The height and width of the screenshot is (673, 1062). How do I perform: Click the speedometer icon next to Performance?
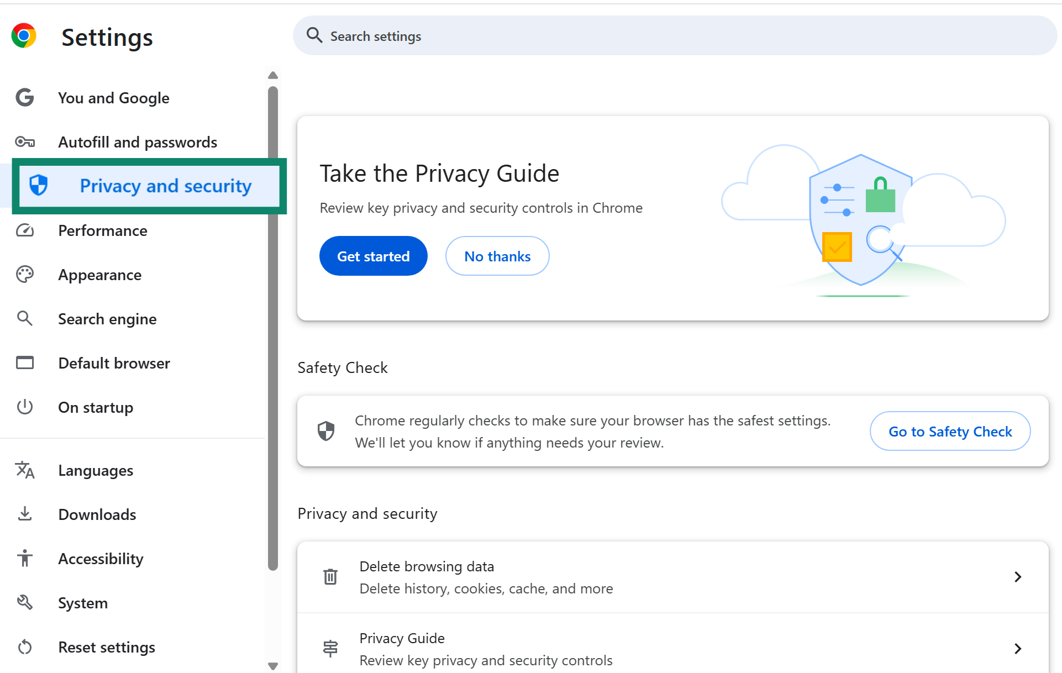coord(25,230)
